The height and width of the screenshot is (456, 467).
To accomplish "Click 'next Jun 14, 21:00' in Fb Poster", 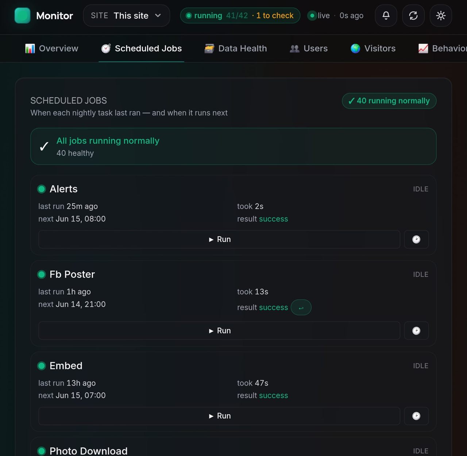I will click(72, 304).
